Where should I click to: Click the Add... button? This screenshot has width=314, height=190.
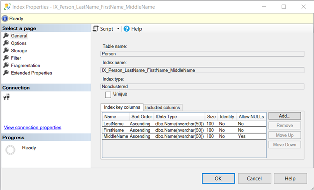pyautogui.click(x=285, y=116)
